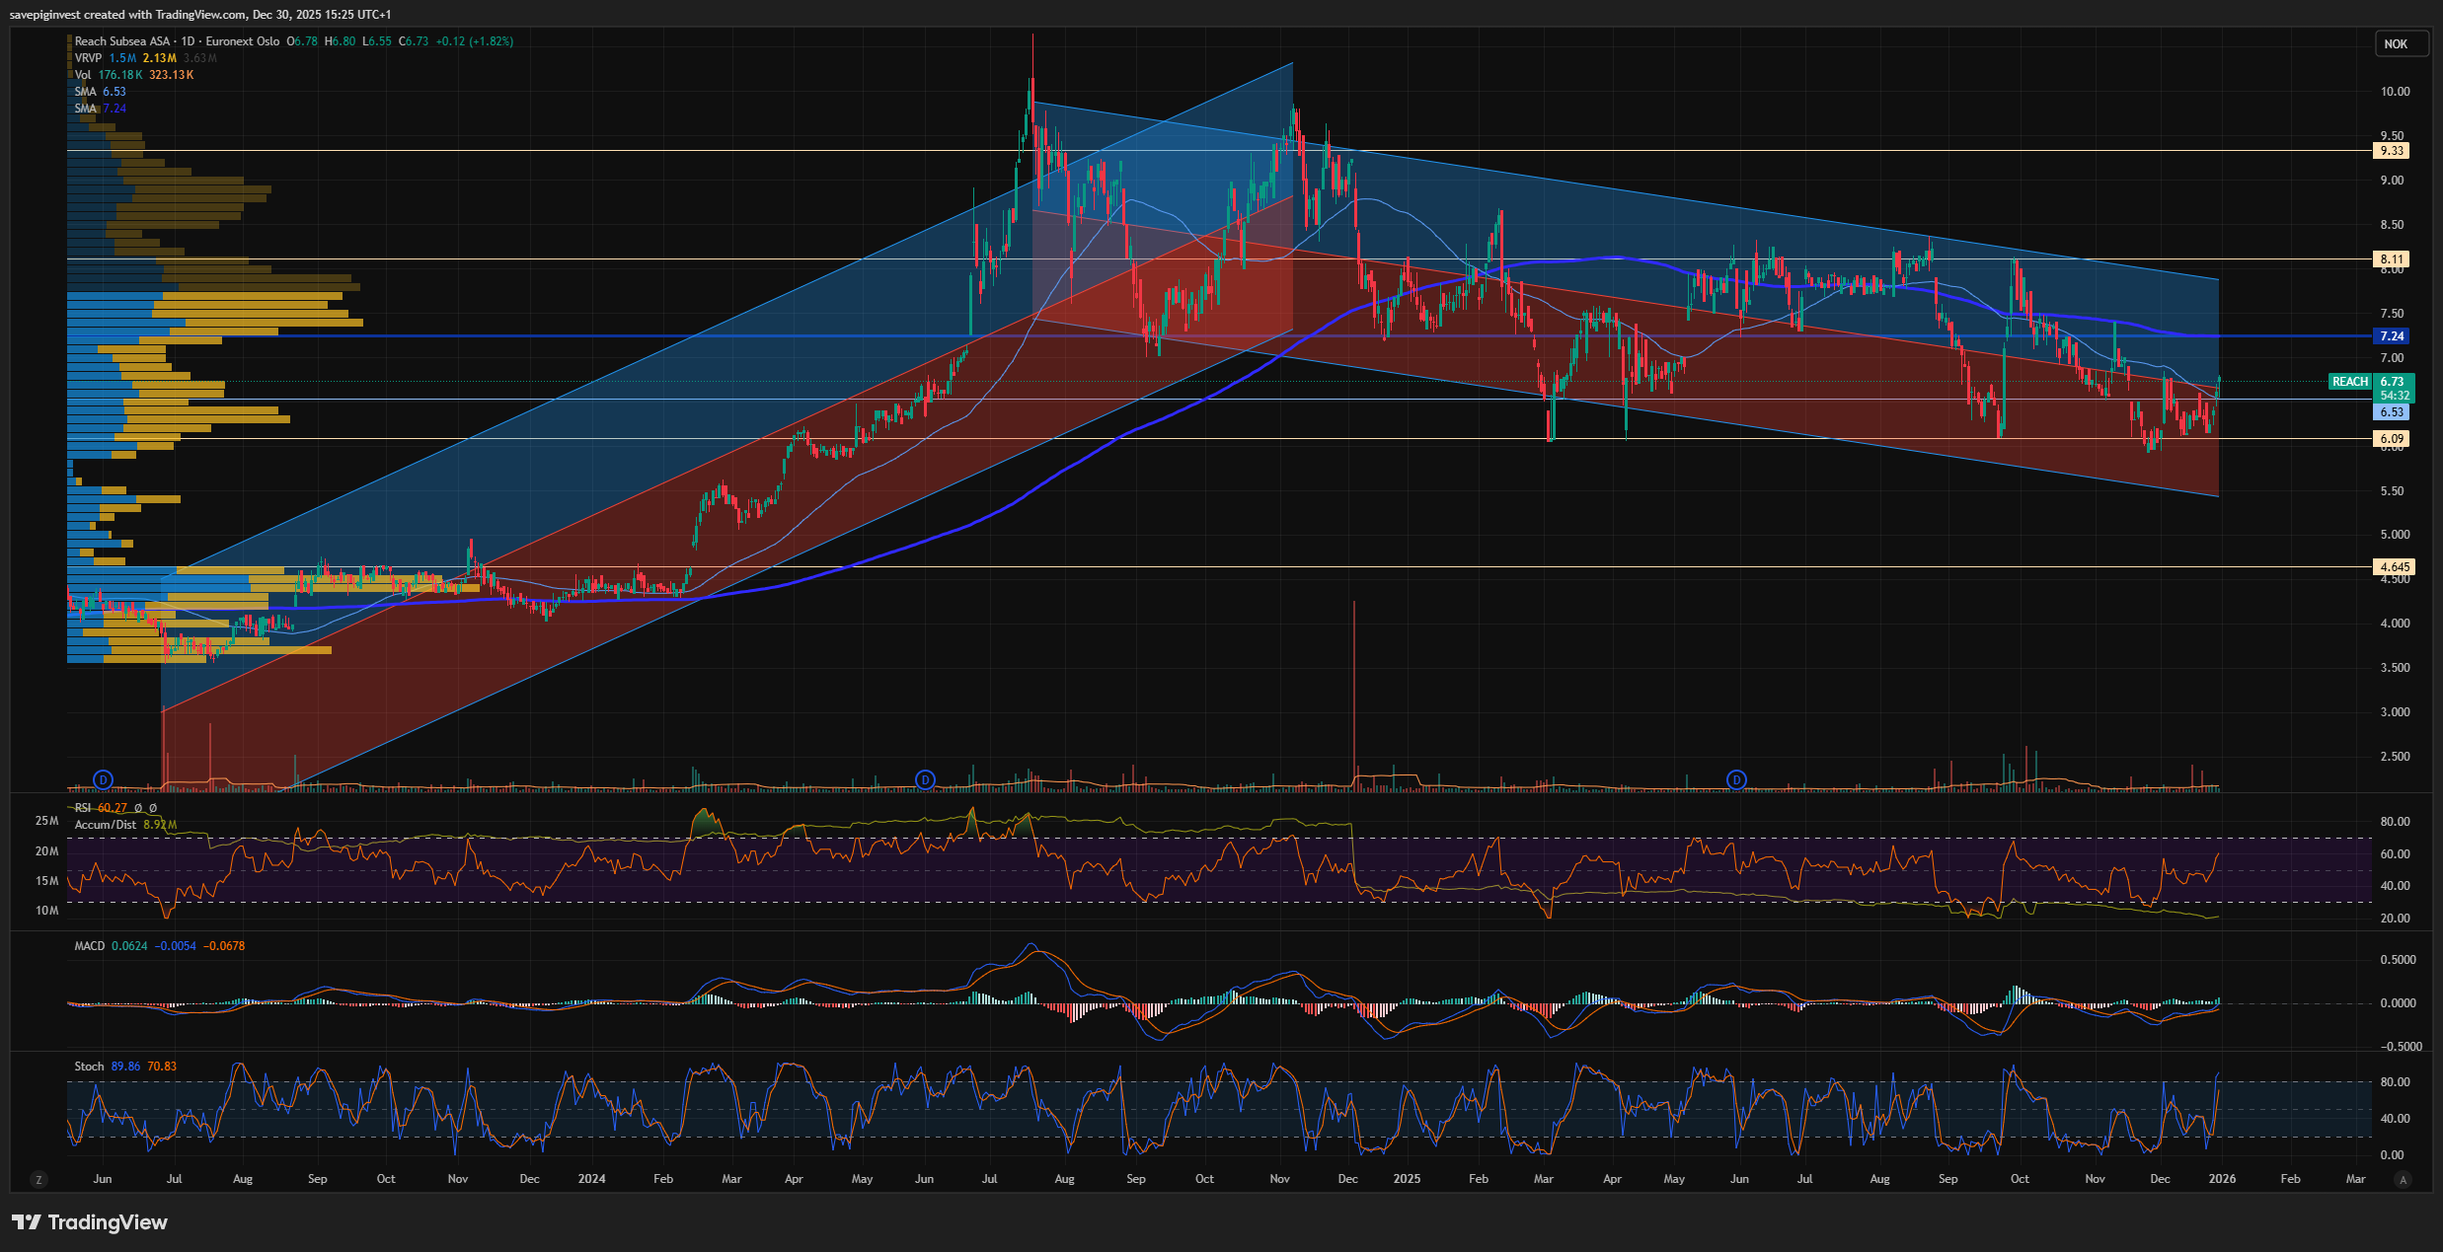Click the 7.24 SMA price label
Screen dimensions: 2443x1252
[2392, 336]
